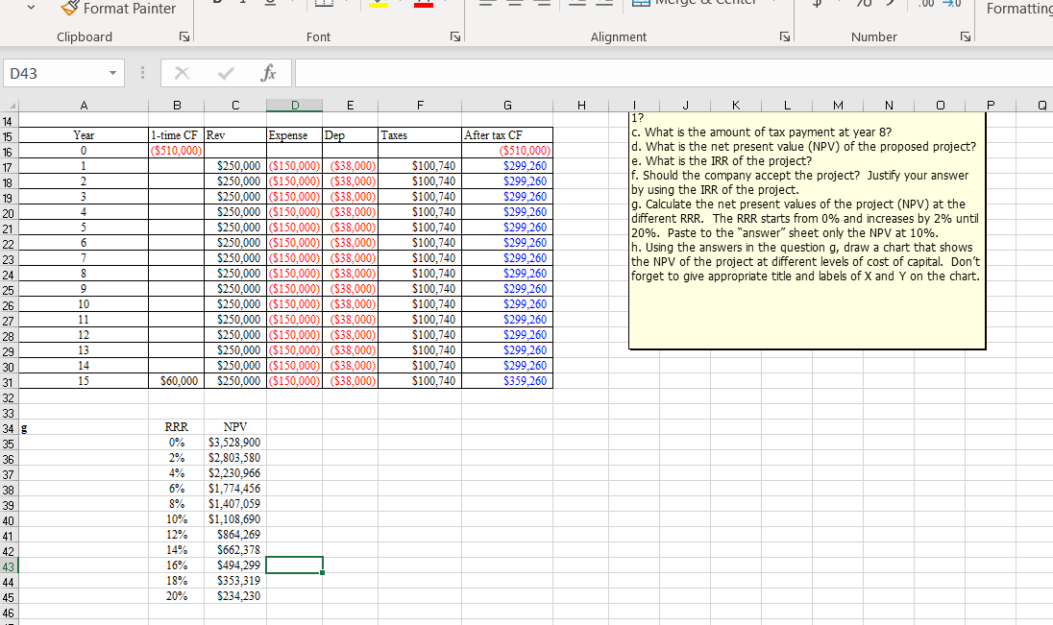
Task: Expand the Paste options chevron
Action: tap(31, 8)
